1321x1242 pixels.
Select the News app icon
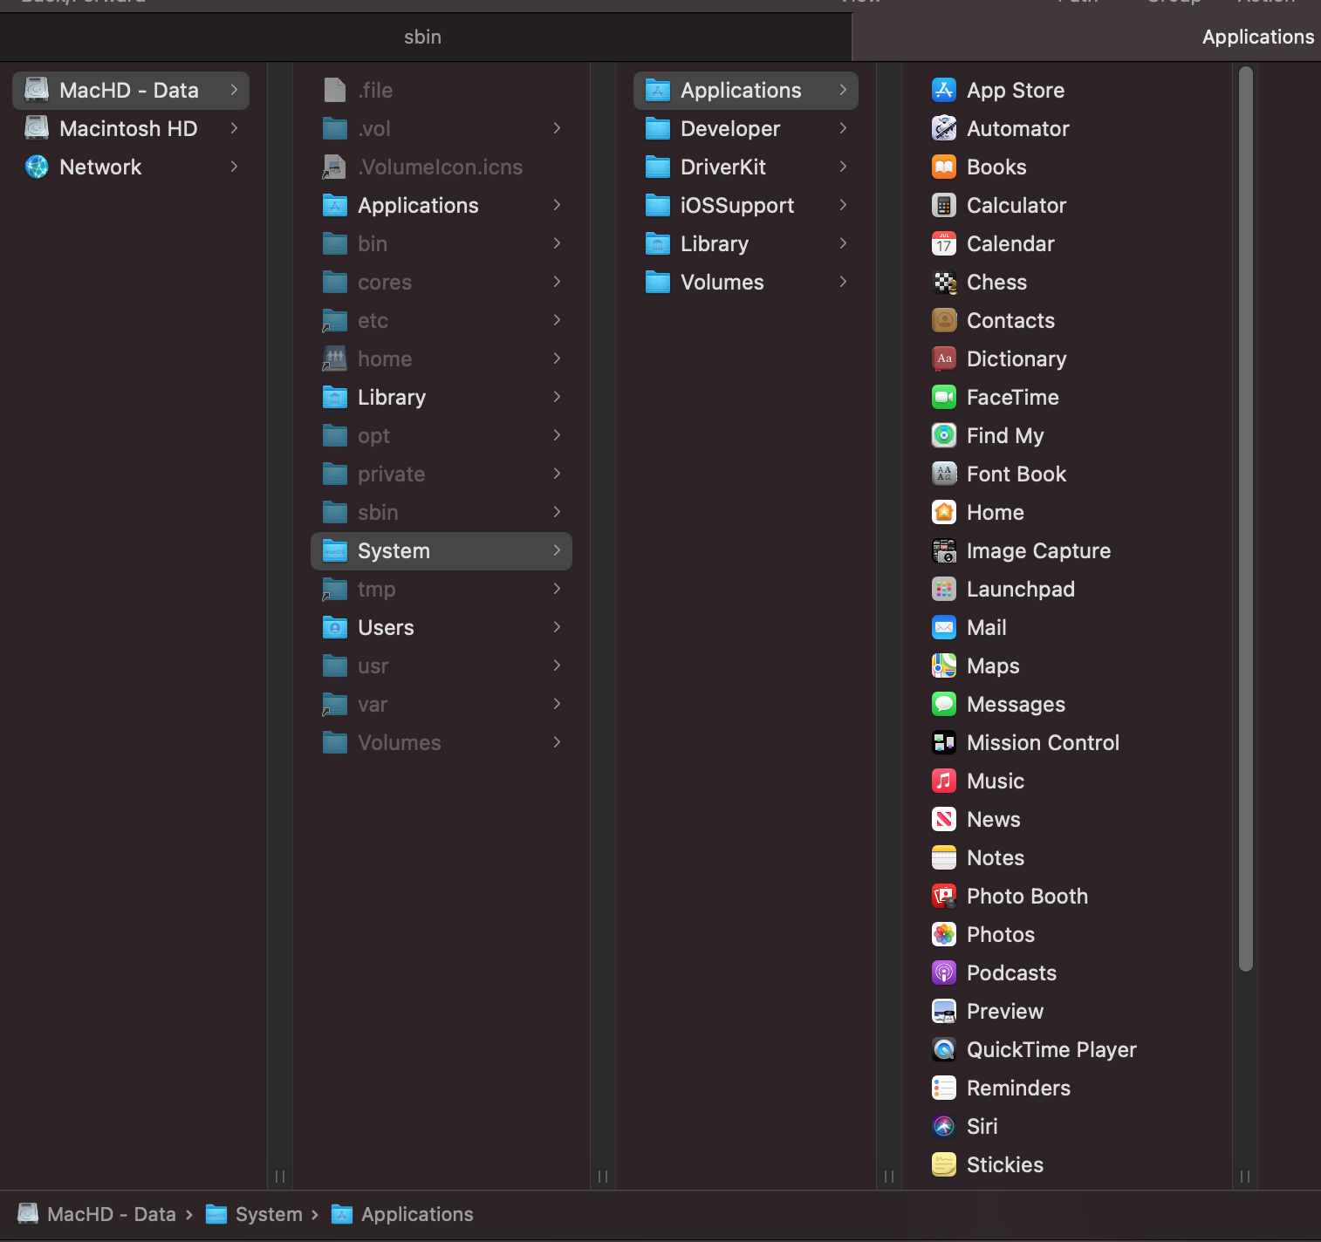(944, 819)
